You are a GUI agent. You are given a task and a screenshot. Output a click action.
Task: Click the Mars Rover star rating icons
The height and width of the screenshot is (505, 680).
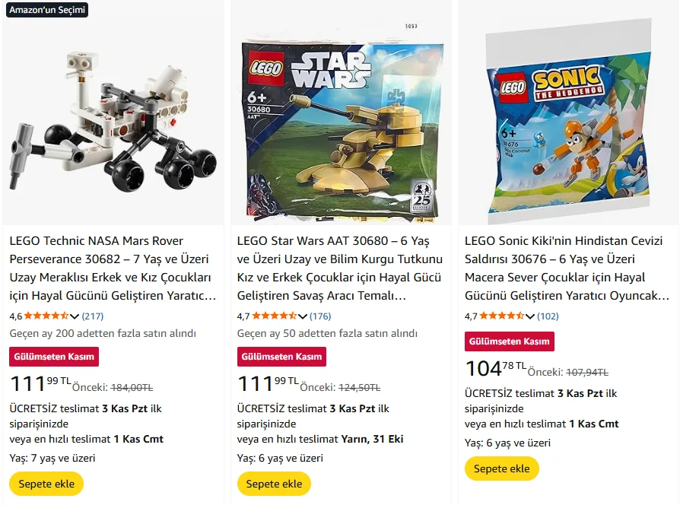coord(46,316)
